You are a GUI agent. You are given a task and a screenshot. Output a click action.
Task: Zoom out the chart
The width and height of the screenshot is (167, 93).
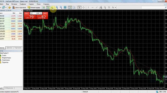pos(61,7)
